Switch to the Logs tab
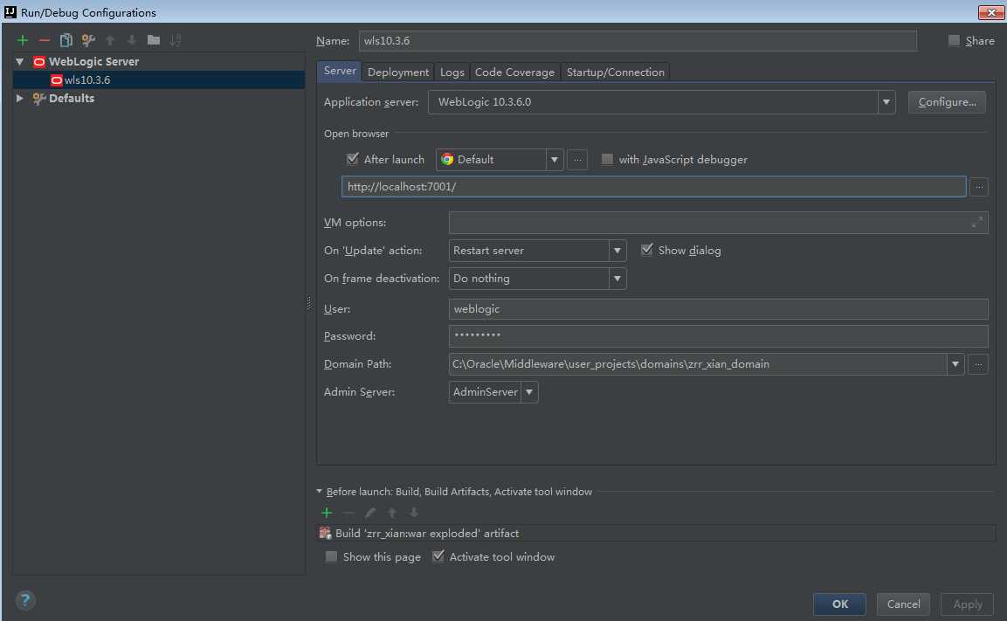1007x621 pixels. [x=452, y=72]
